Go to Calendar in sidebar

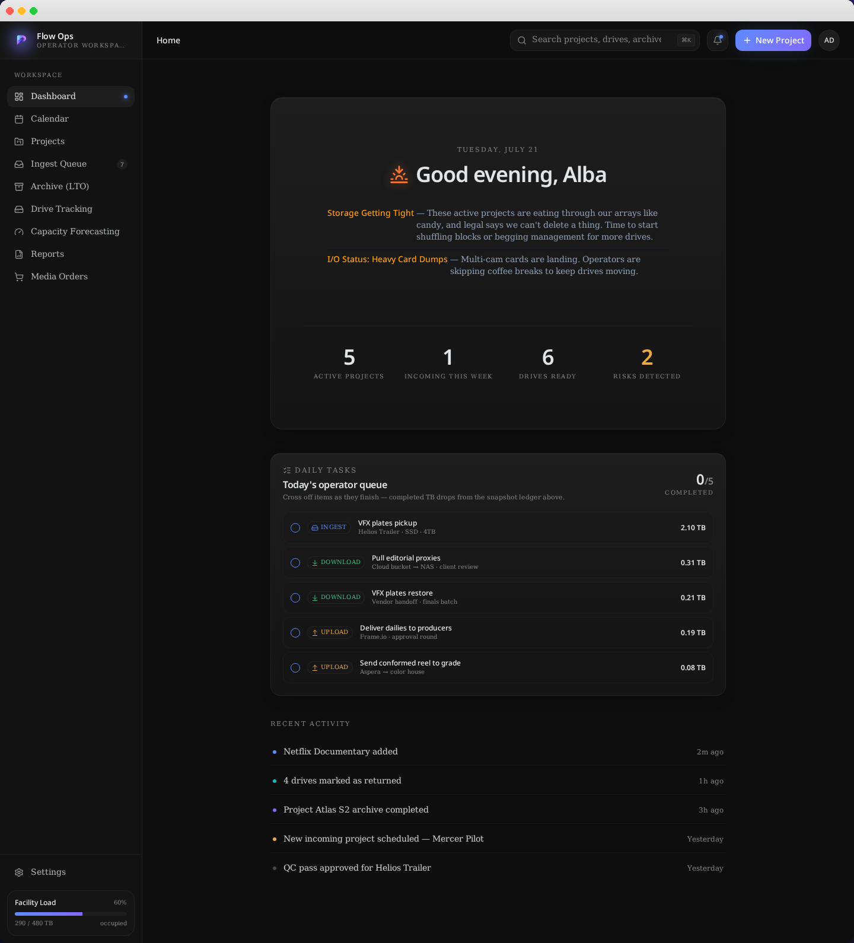tap(71, 119)
